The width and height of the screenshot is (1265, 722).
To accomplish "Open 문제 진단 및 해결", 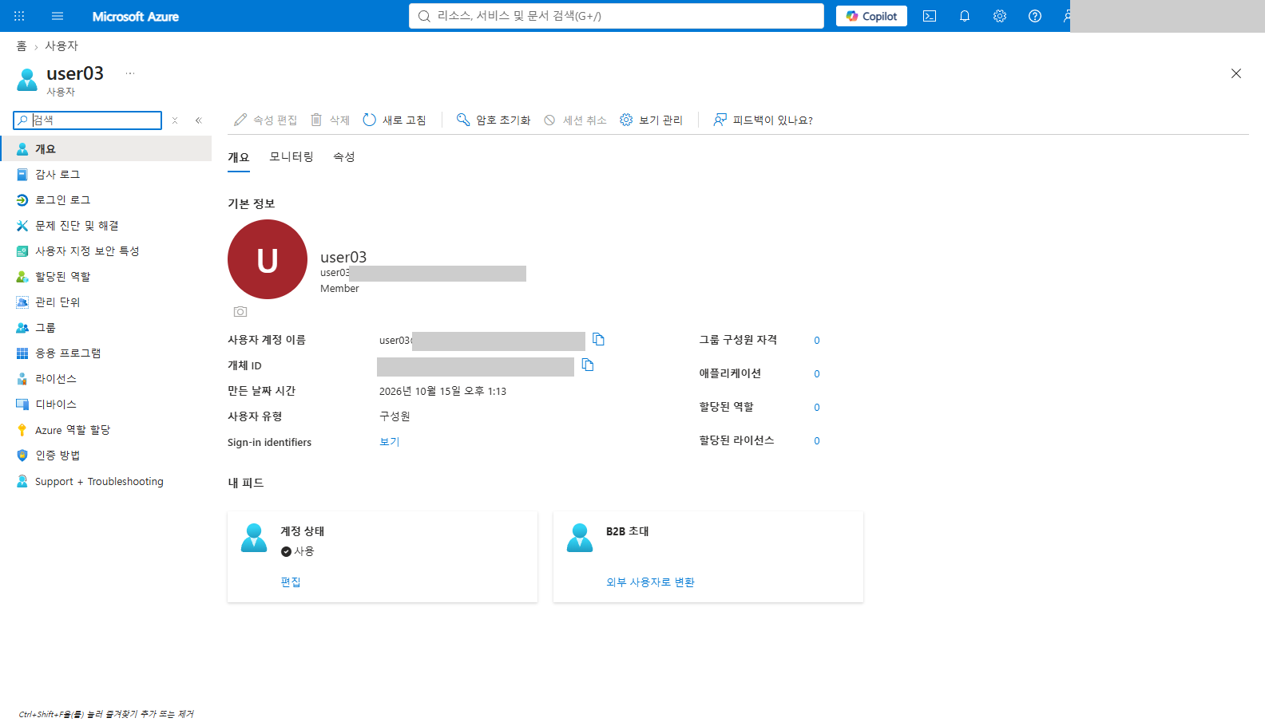I will click(105, 226).
